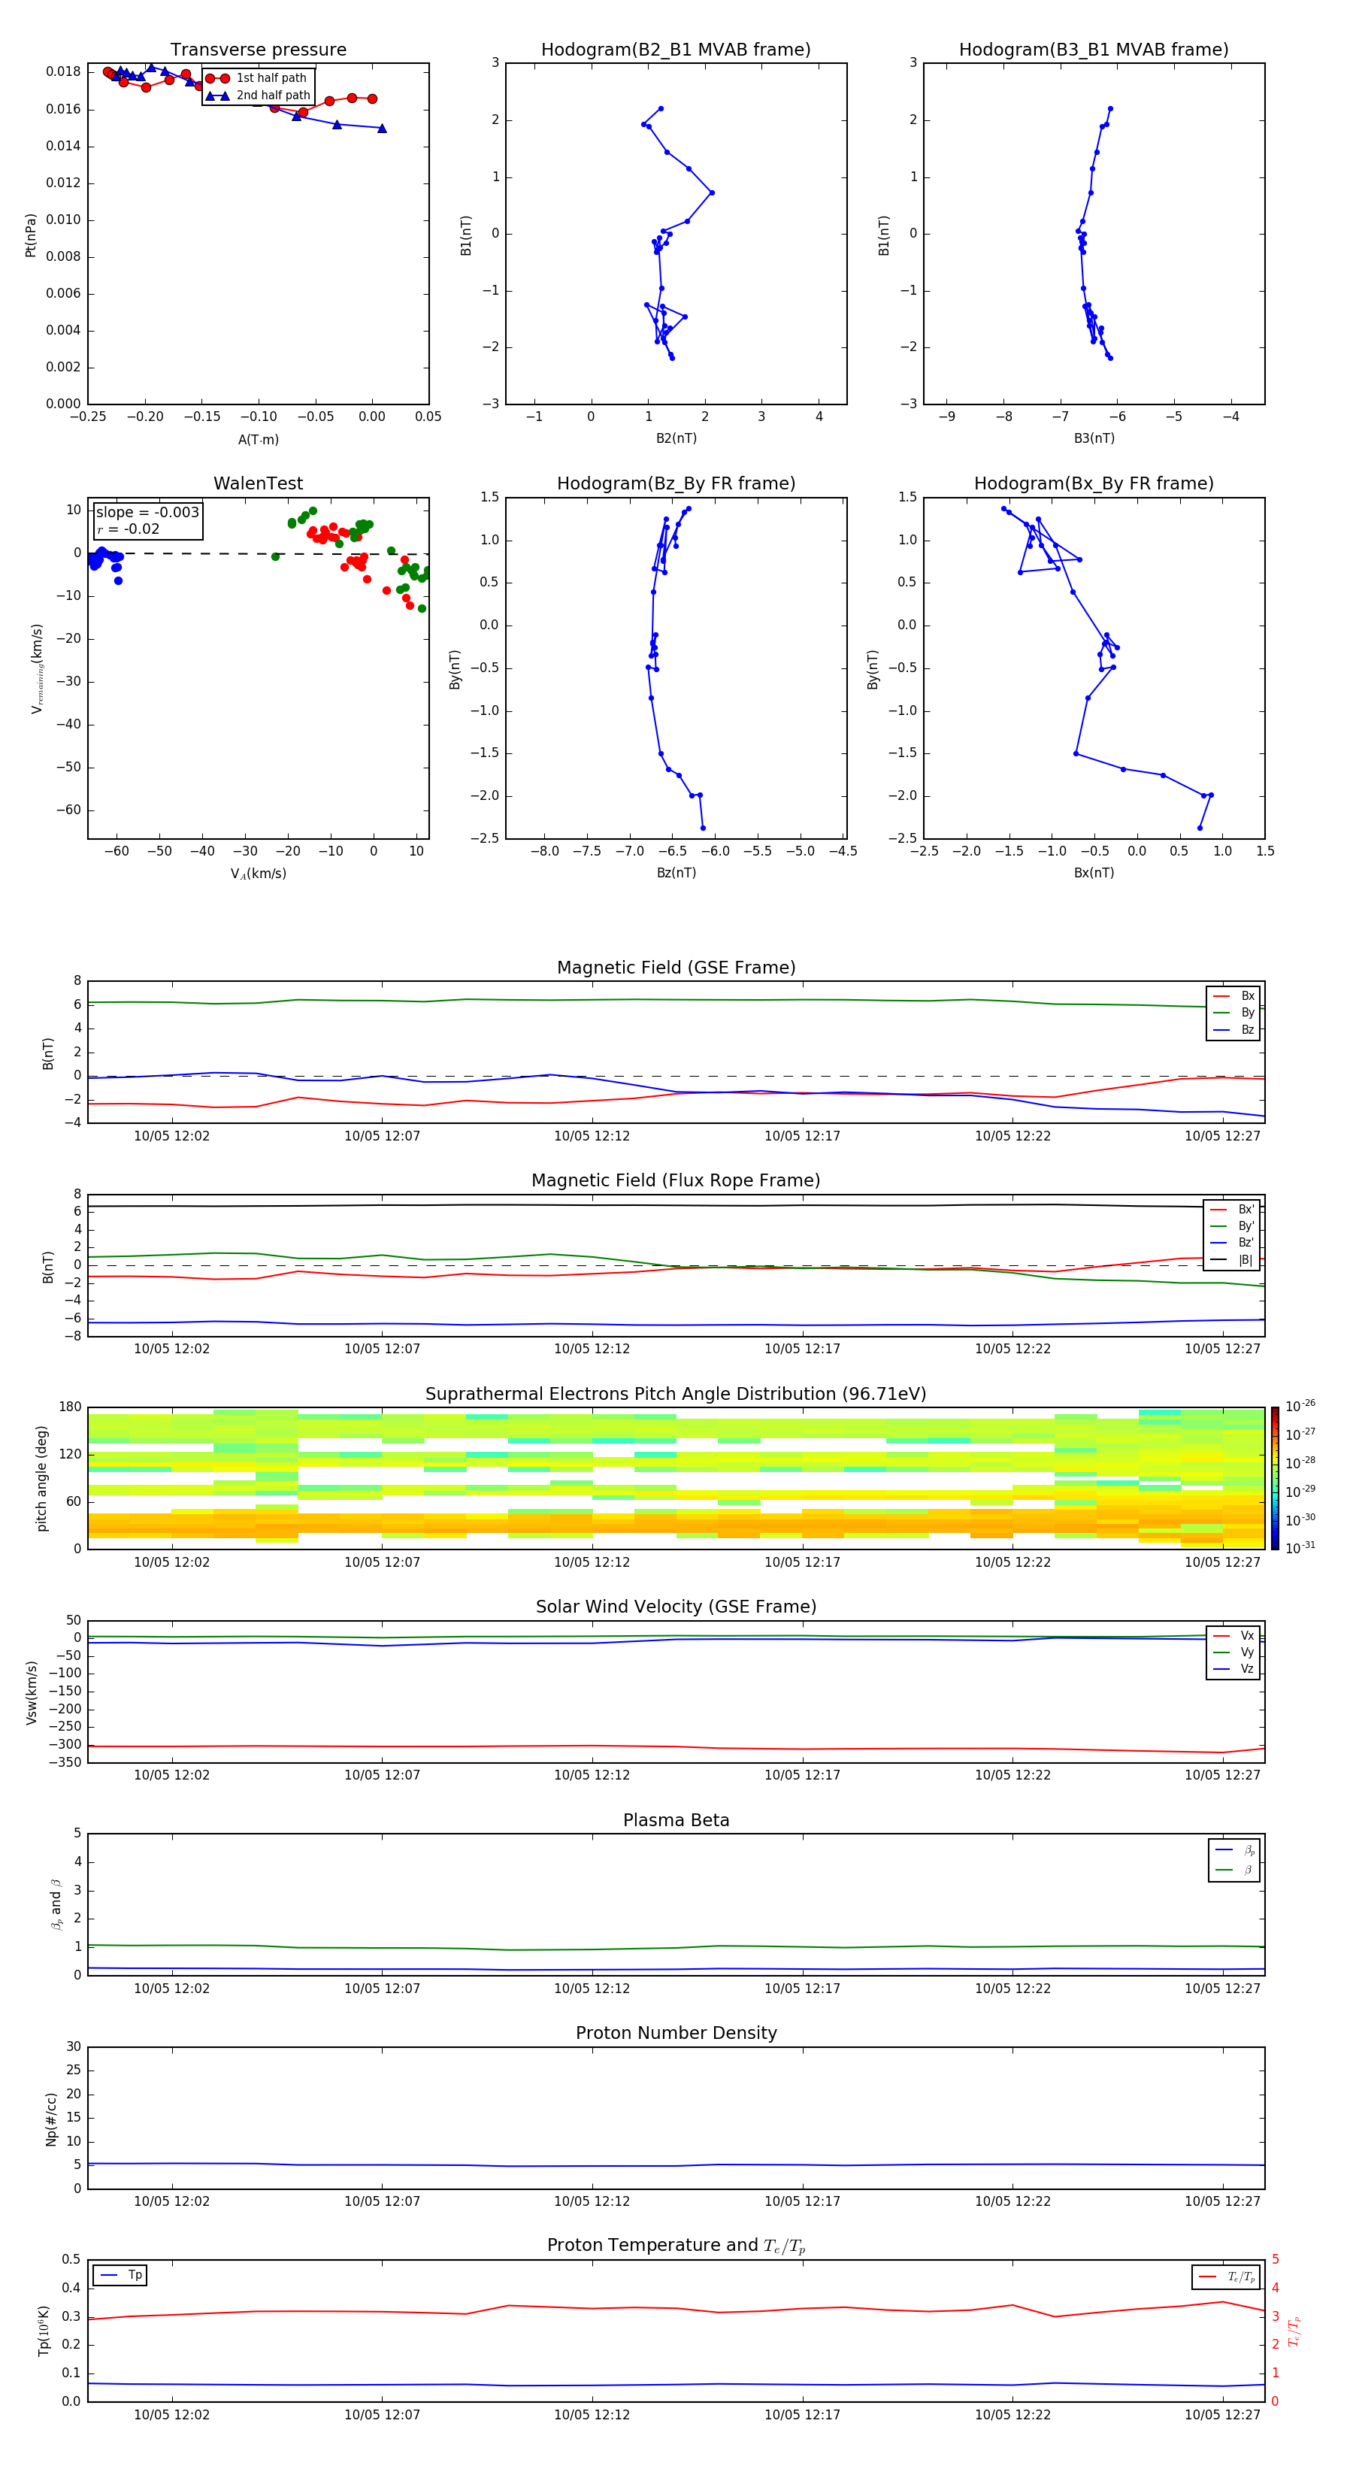Click the "WalenTest" plot title

pos(258,483)
